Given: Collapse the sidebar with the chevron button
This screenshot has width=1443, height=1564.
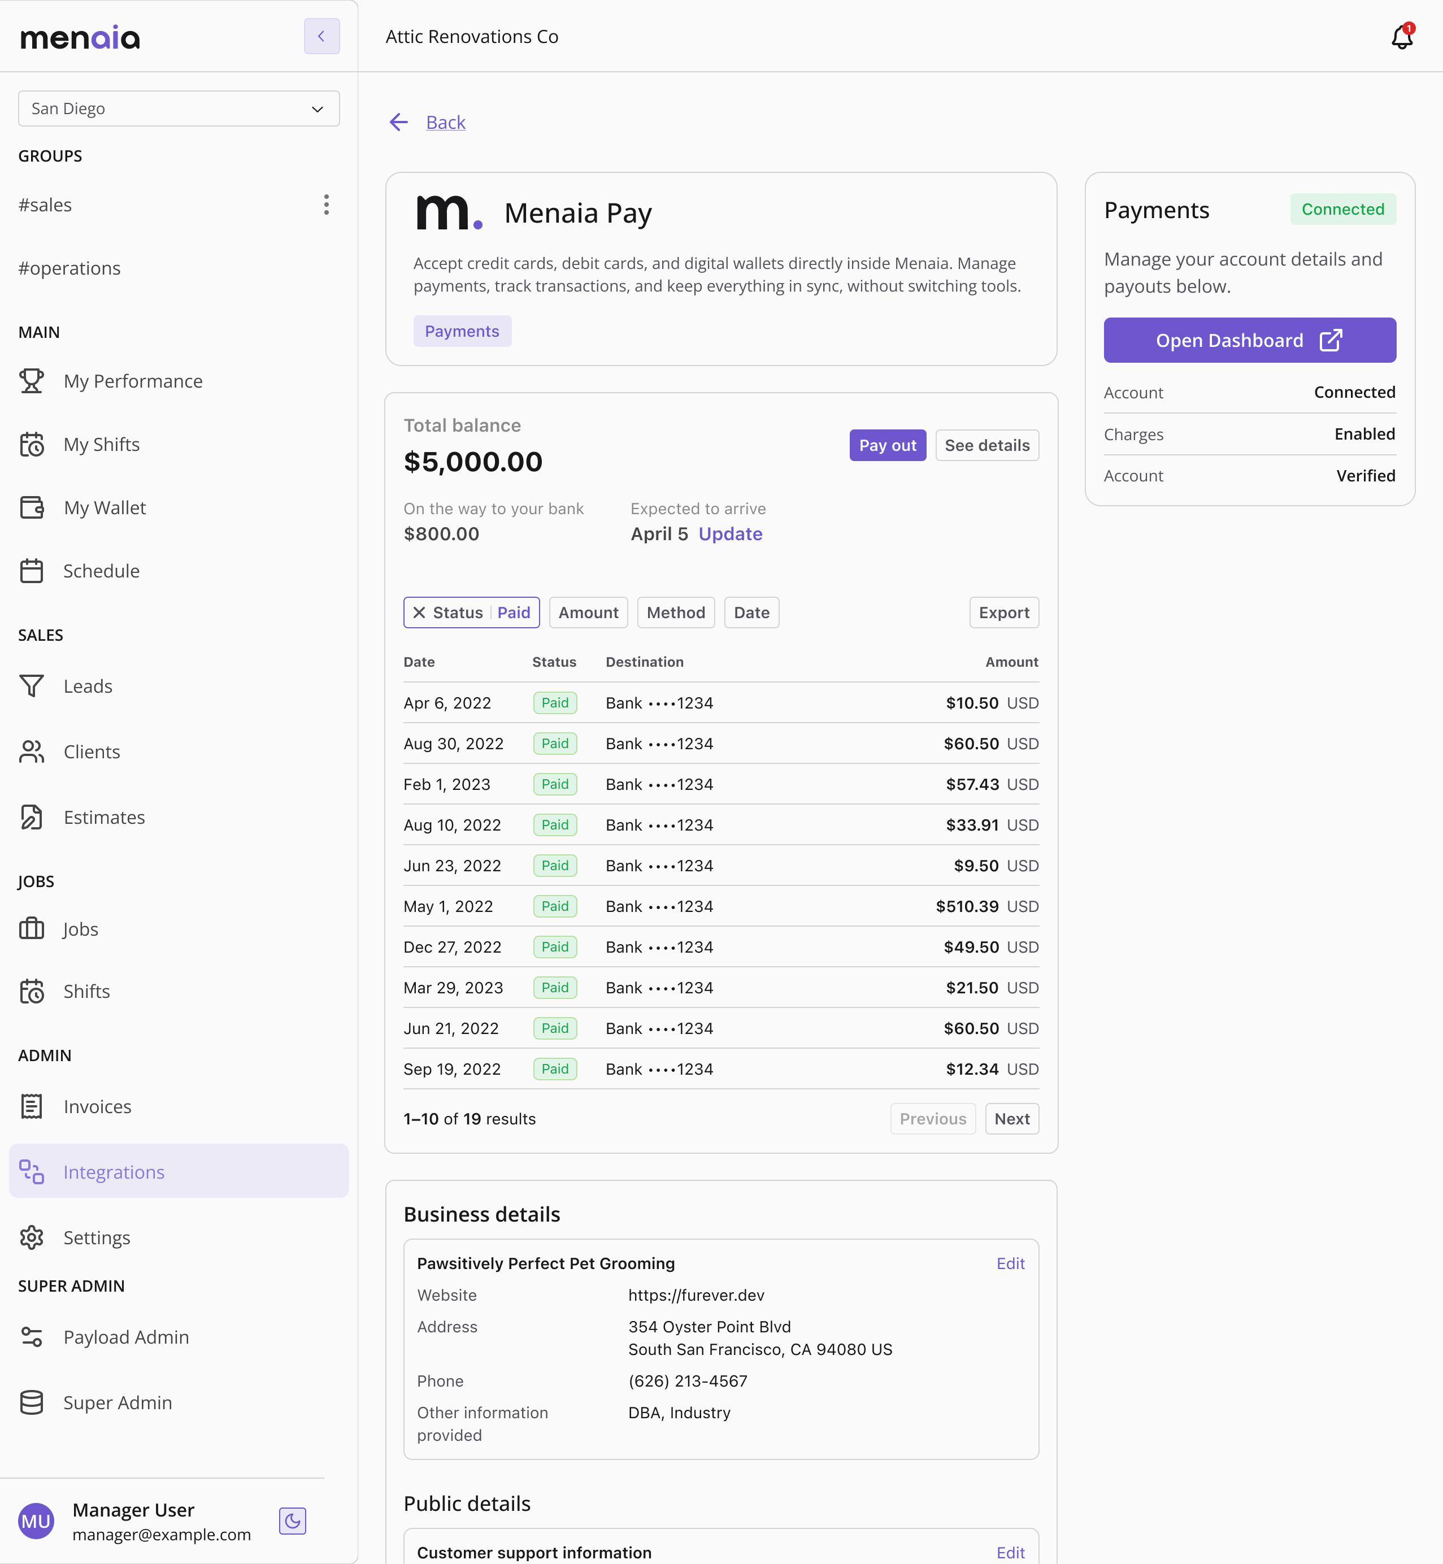Looking at the screenshot, I should [x=321, y=36].
